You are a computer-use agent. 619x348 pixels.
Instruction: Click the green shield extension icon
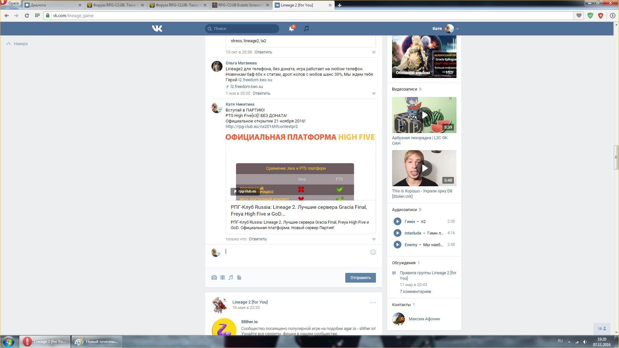[590, 15]
